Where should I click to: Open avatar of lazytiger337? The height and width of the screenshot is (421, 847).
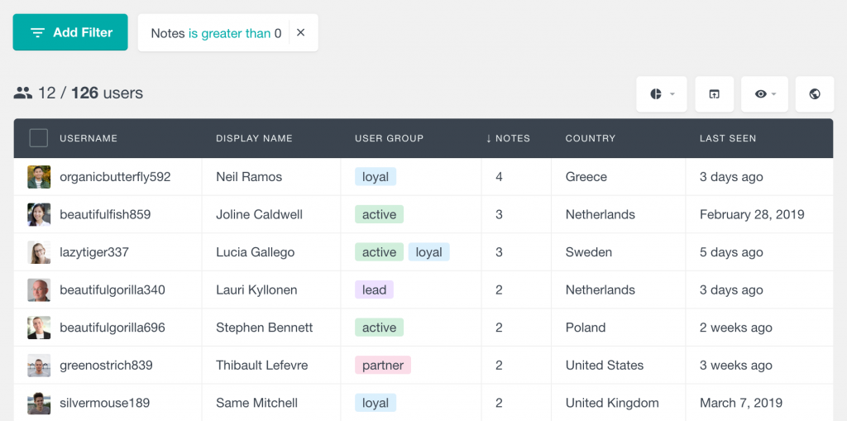pyautogui.click(x=39, y=252)
